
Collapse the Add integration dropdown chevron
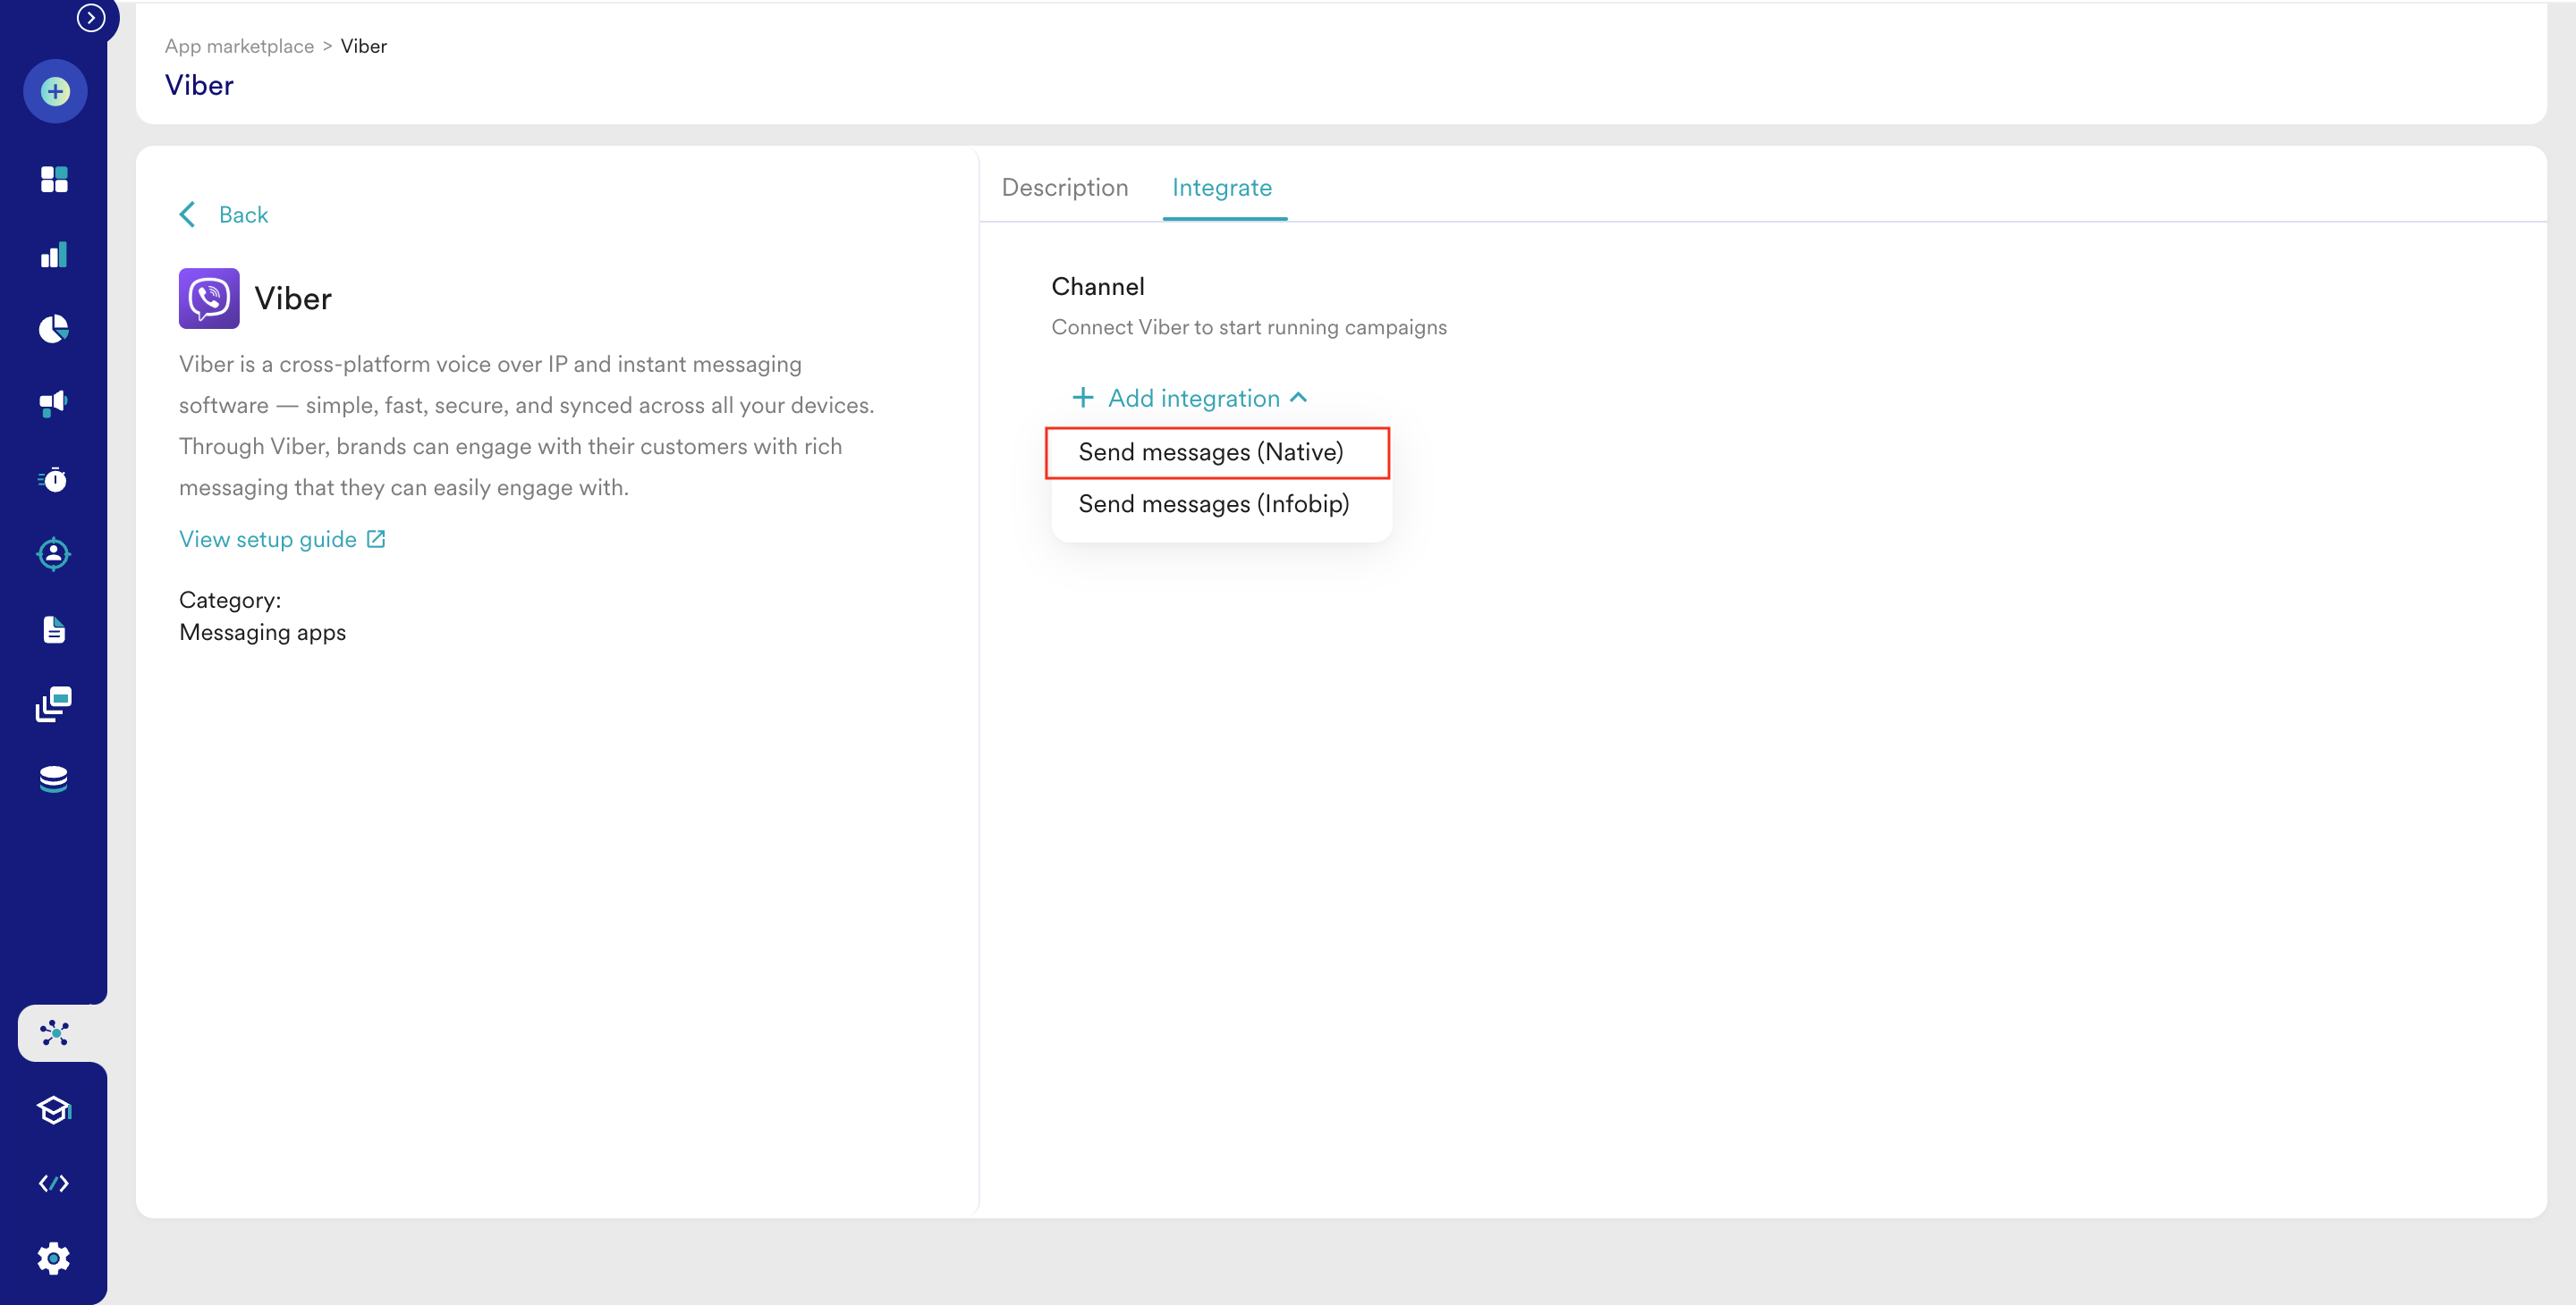click(1299, 398)
